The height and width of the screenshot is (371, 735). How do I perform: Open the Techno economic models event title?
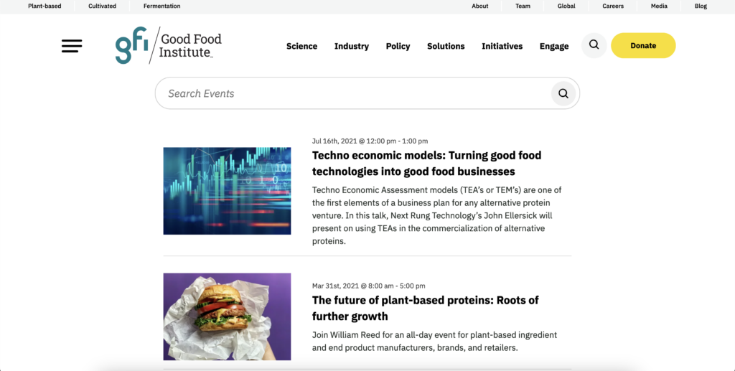(x=426, y=163)
